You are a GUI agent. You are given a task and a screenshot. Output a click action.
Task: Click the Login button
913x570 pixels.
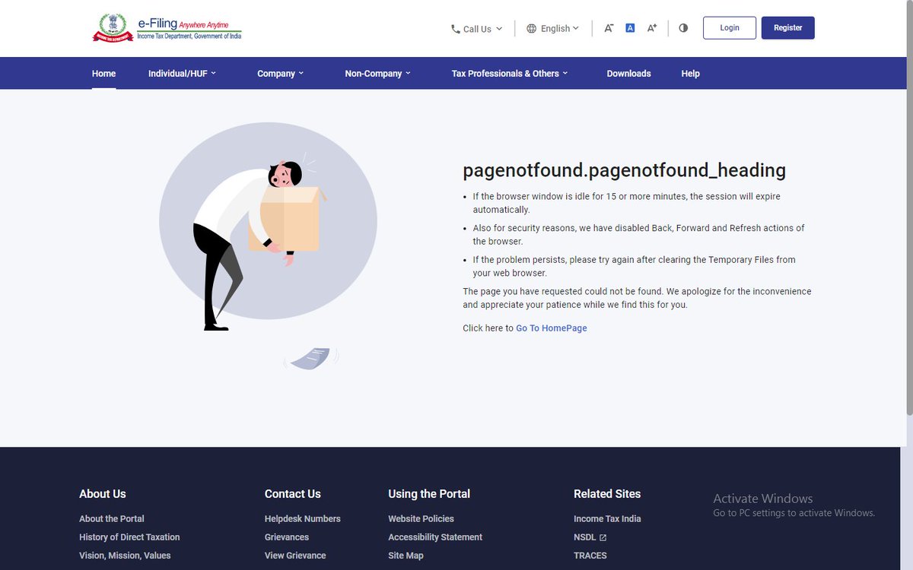coord(730,28)
